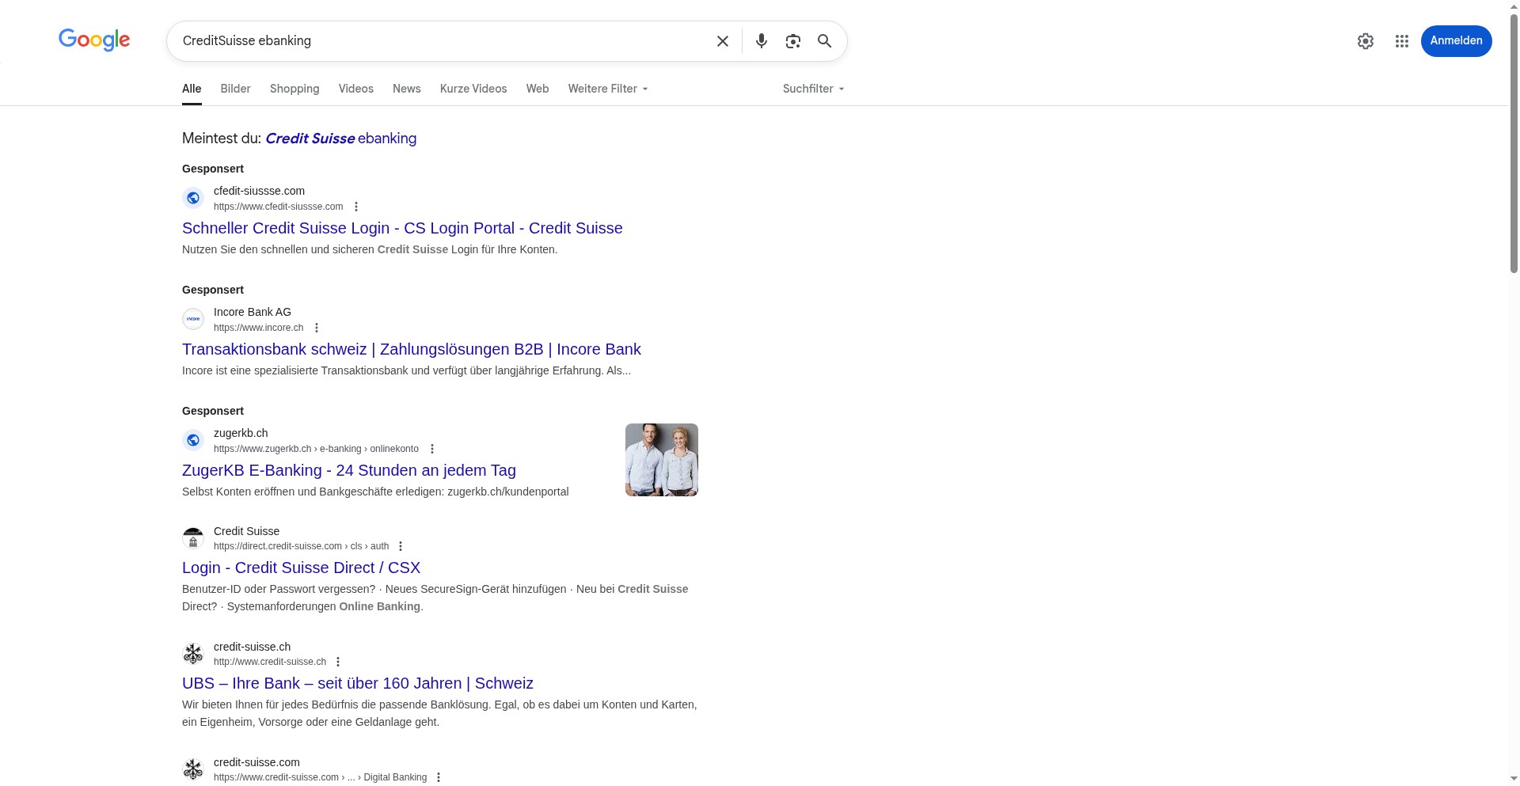Open UBS – Ihre Bank result link
Viewport: 1520px width, 786px height.
[x=358, y=683]
